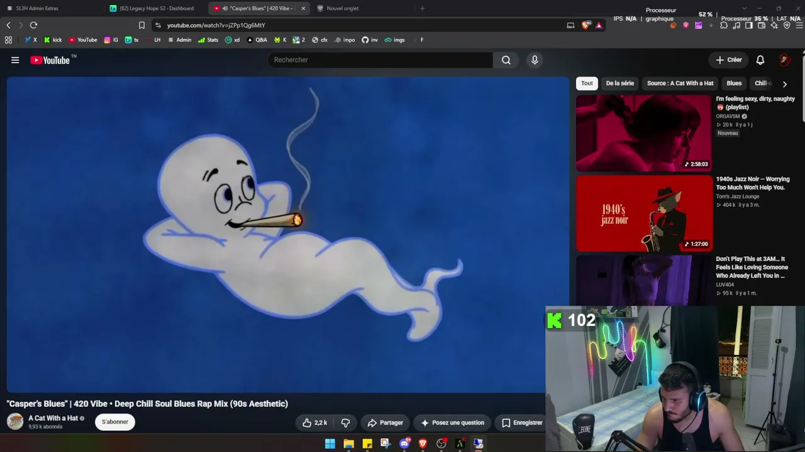Image resolution: width=805 pixels, height=452 pixels.
Task: Expand the browser tab search chevron
Action: 744,8
